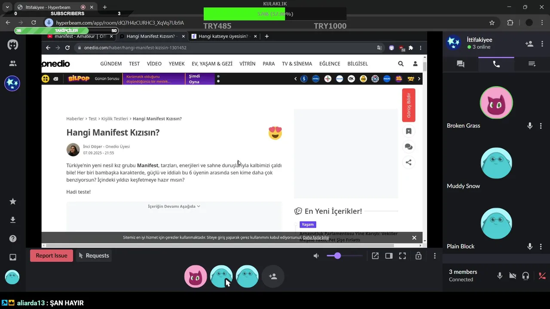Open onedio user account icon
Viewport: 550px width, 309px height.
pos(415,64)
